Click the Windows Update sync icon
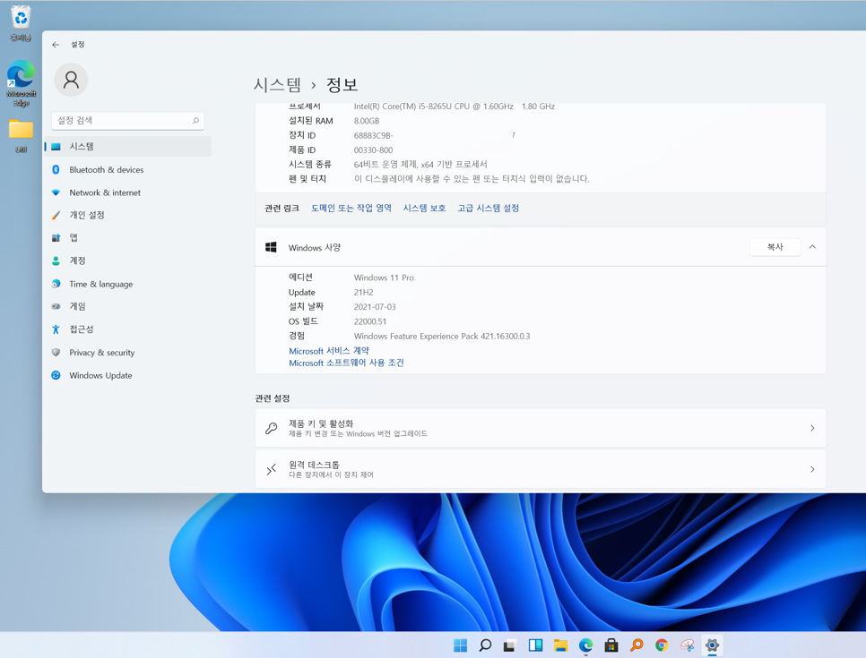The width and height of the screenshot is (866, 658). pos(56,375)
